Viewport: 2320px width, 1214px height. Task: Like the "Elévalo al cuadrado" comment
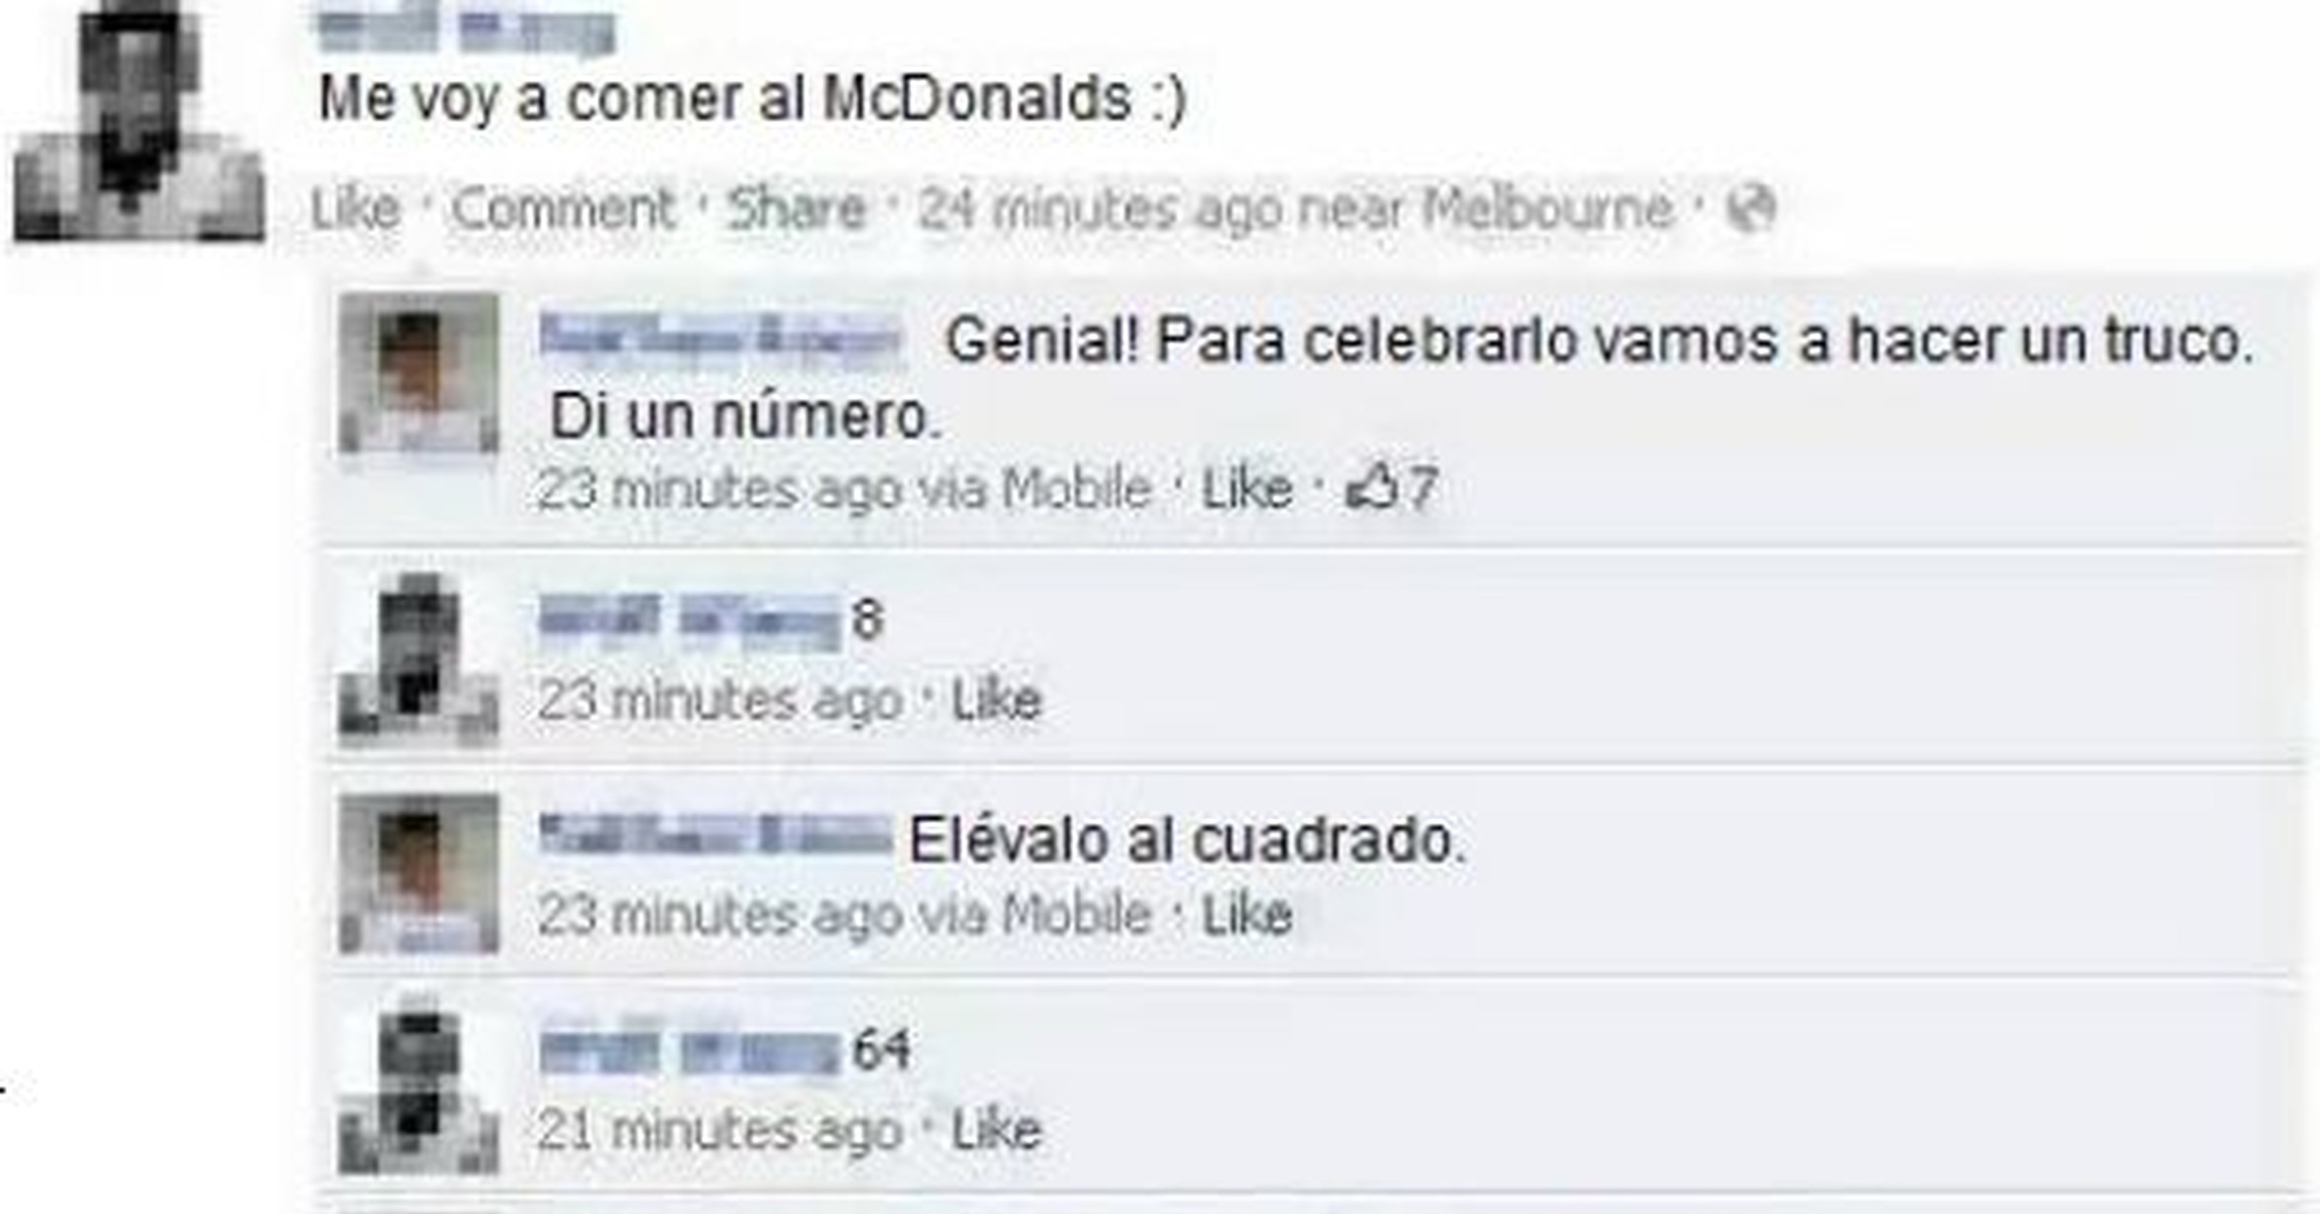click(x=1247, y=914)
